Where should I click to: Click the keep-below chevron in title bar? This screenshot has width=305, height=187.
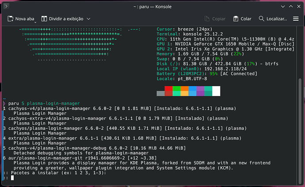tap(283, 7)
